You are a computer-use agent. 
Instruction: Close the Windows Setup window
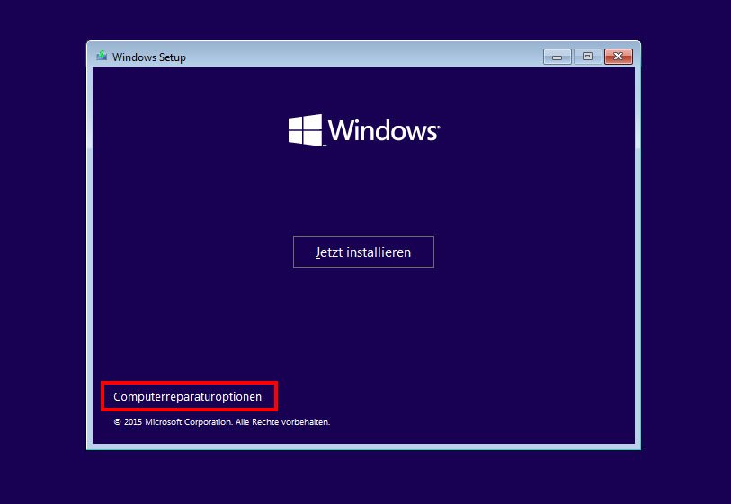tap(619, 57)
